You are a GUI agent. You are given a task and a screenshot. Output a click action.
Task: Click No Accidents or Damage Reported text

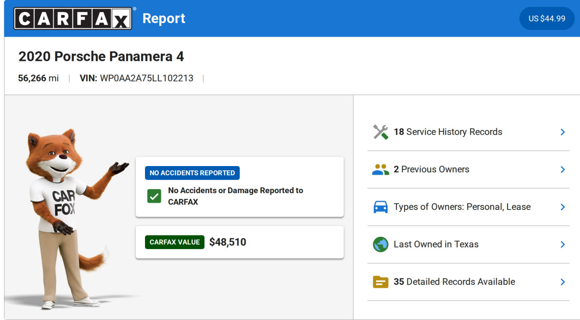coord(235,196)
